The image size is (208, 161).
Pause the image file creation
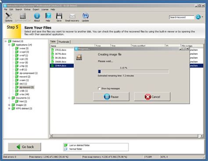click(x=111, y=97)
